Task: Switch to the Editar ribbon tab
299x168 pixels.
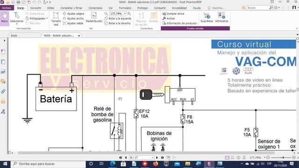Action: [x=51, y=8]
